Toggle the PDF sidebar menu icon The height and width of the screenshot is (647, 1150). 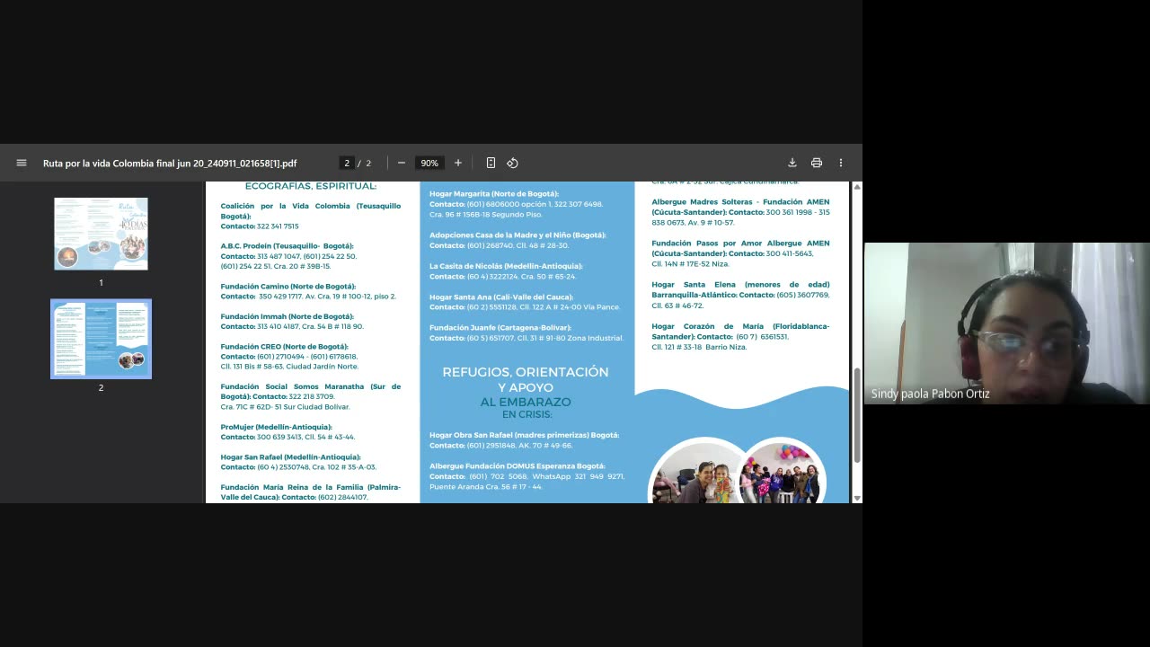pyautogui.click(x=22, y=163)
